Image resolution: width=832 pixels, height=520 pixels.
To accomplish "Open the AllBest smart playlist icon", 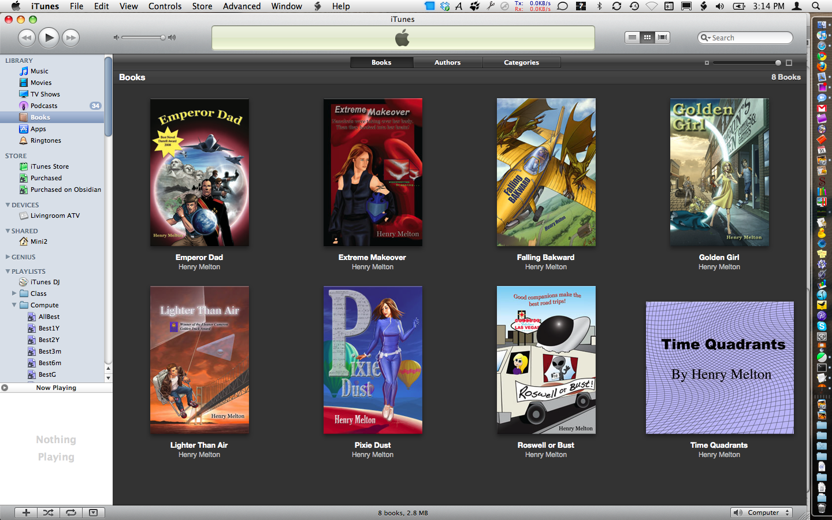I will coord(32,317).
